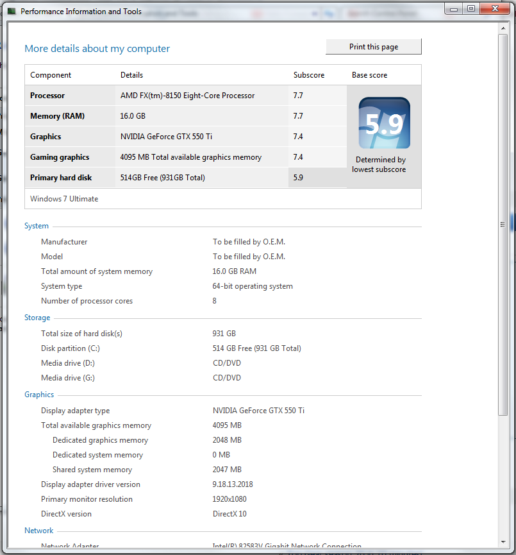The width and height of the screenshot is (516, 555).
Task: Click Disk partition (C:) label
Action: click(71, 348)
